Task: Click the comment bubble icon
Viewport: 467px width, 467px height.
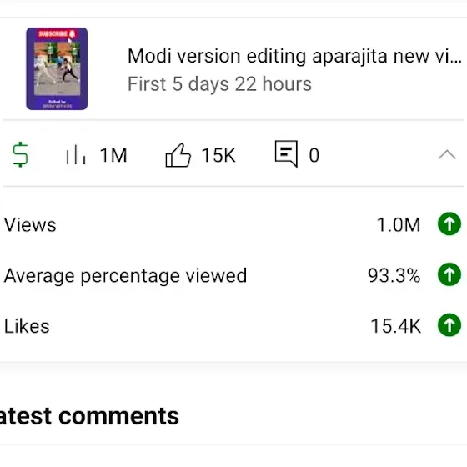Action: click(x=286, y=153)
